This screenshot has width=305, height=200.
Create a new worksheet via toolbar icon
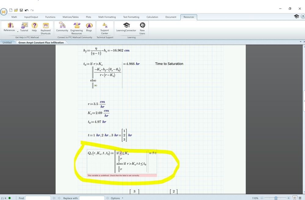(11, 10)
